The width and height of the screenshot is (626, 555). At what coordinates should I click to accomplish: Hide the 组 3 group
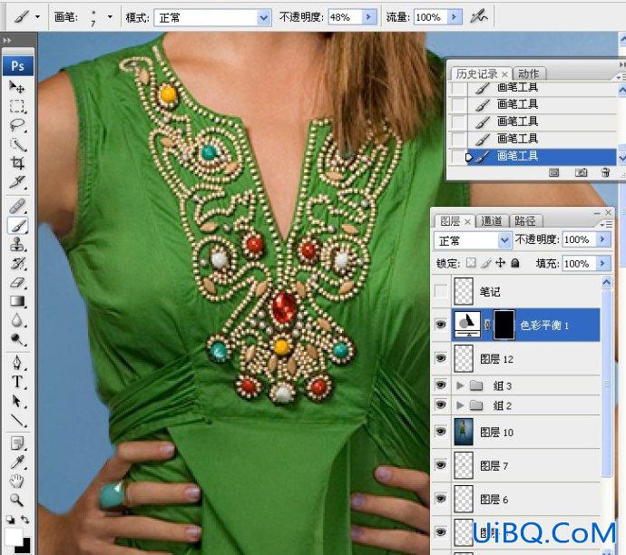point(441,385)
